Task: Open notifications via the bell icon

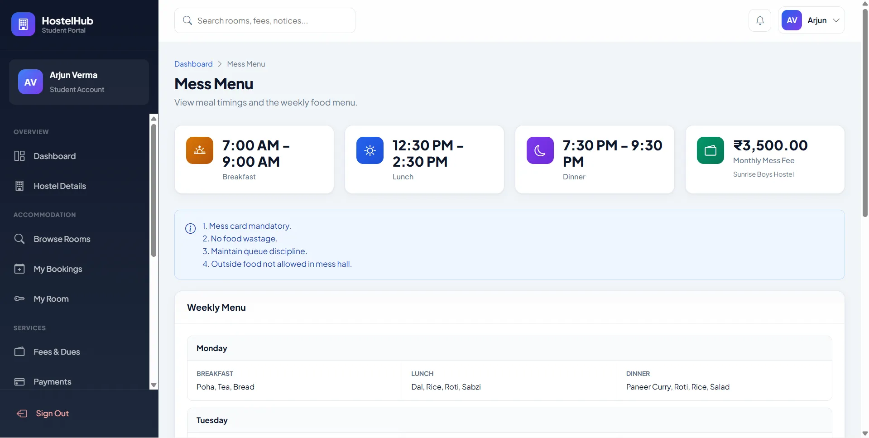Action: pyautogui.click(x=760, y=20)
